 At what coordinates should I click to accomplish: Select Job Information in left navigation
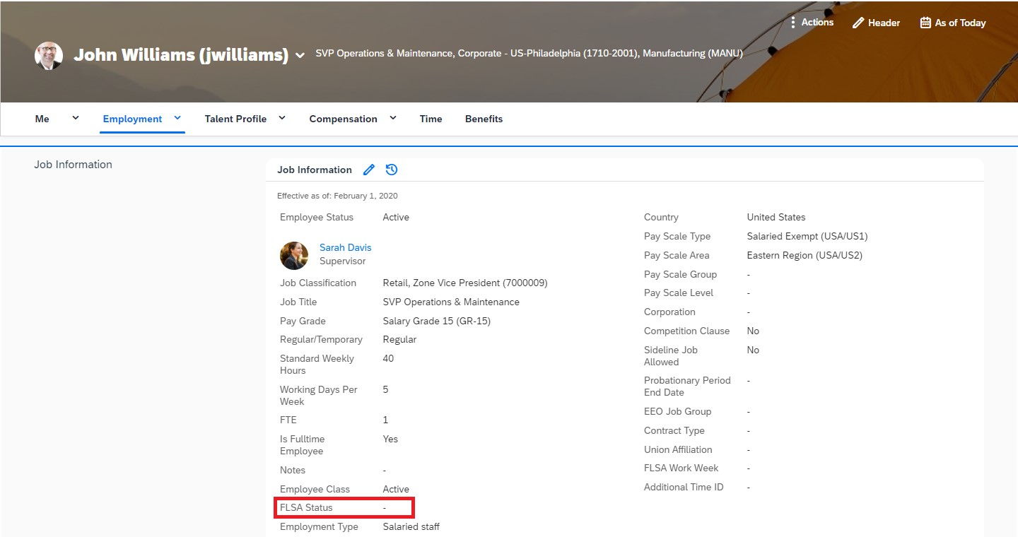pos(73,165)
